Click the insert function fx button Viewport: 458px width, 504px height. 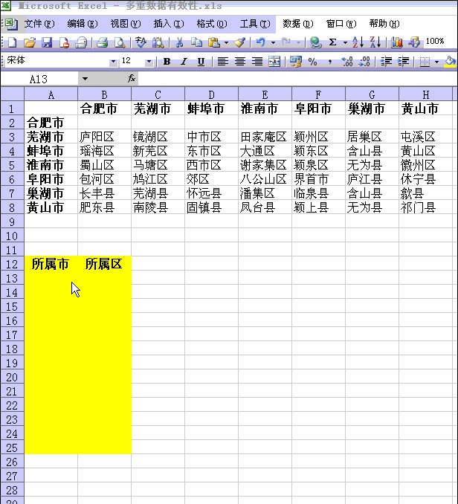132,79
